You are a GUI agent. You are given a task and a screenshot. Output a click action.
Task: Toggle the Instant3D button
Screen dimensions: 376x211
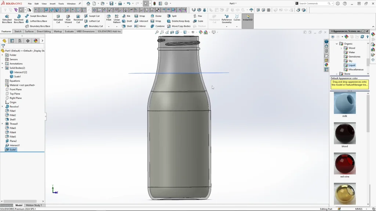pos(247,18)
